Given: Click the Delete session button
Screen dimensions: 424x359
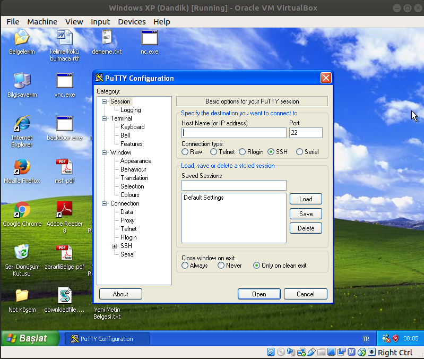Looking at the screenshot, I should tap(306, 228).
